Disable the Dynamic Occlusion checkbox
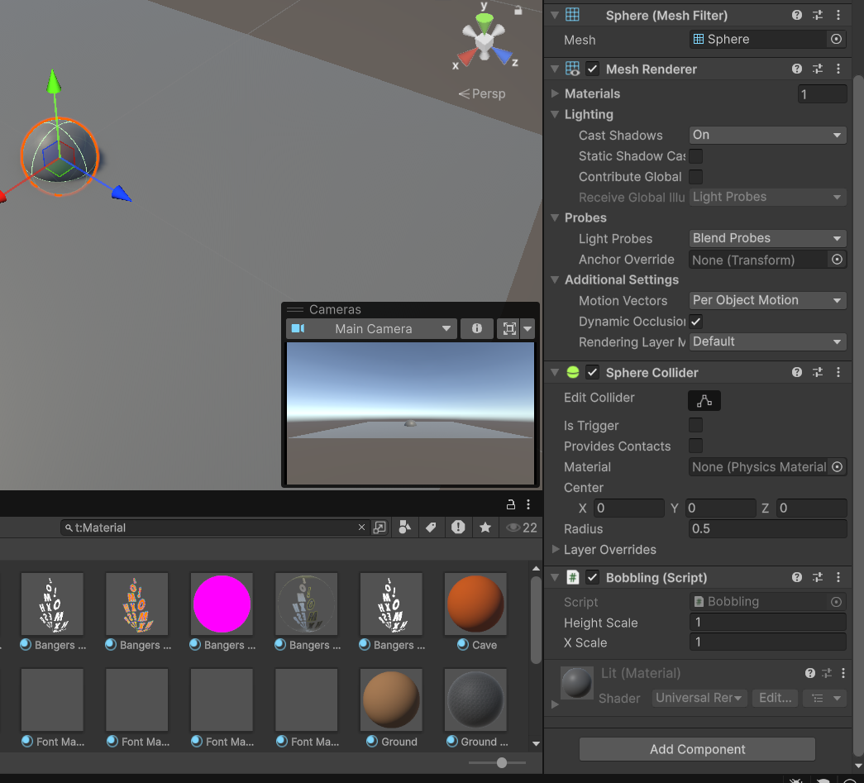Screen dimensions: 864x783 (x=696, y=322)
